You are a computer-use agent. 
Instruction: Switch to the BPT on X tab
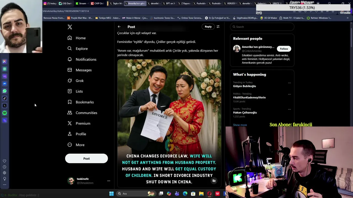pyautogui.click(x=169, y=4)
